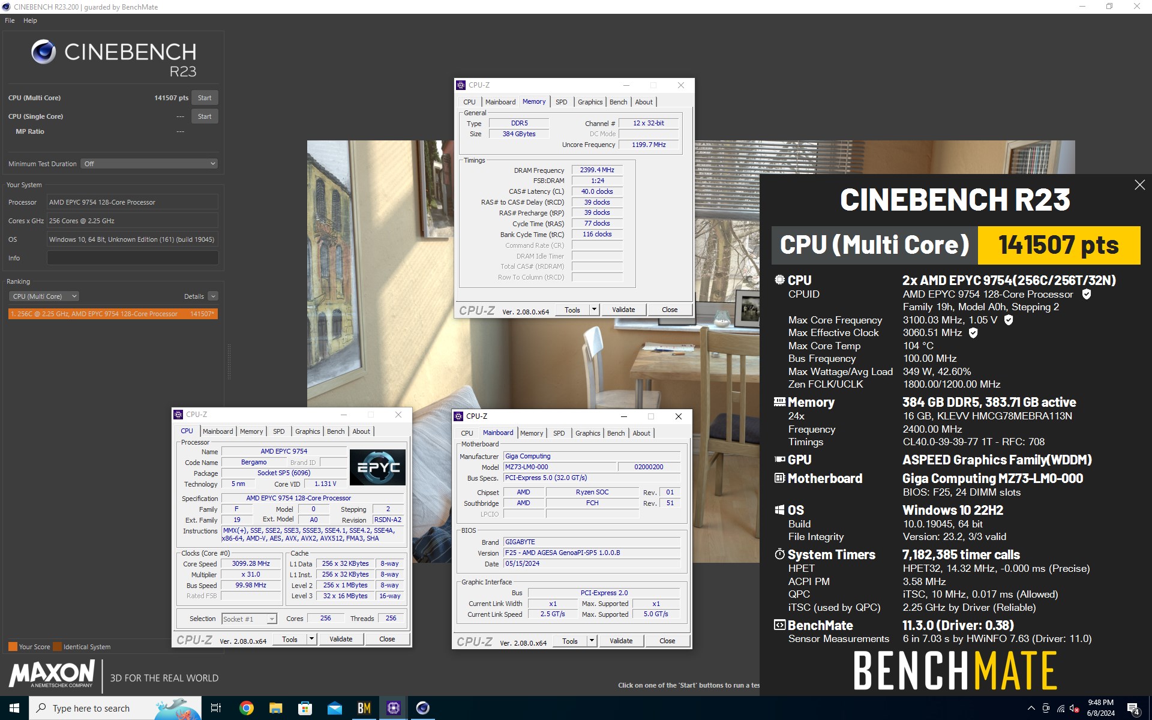Open the Socket #1 selection dropdown

[249, 619]
